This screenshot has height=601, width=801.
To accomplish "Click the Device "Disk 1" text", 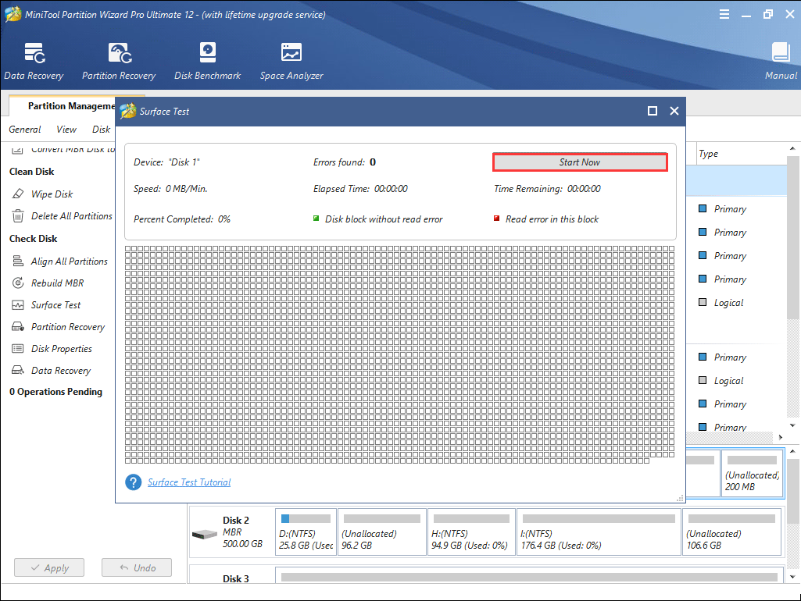I will pyautogui.click(x=166, y=162).
